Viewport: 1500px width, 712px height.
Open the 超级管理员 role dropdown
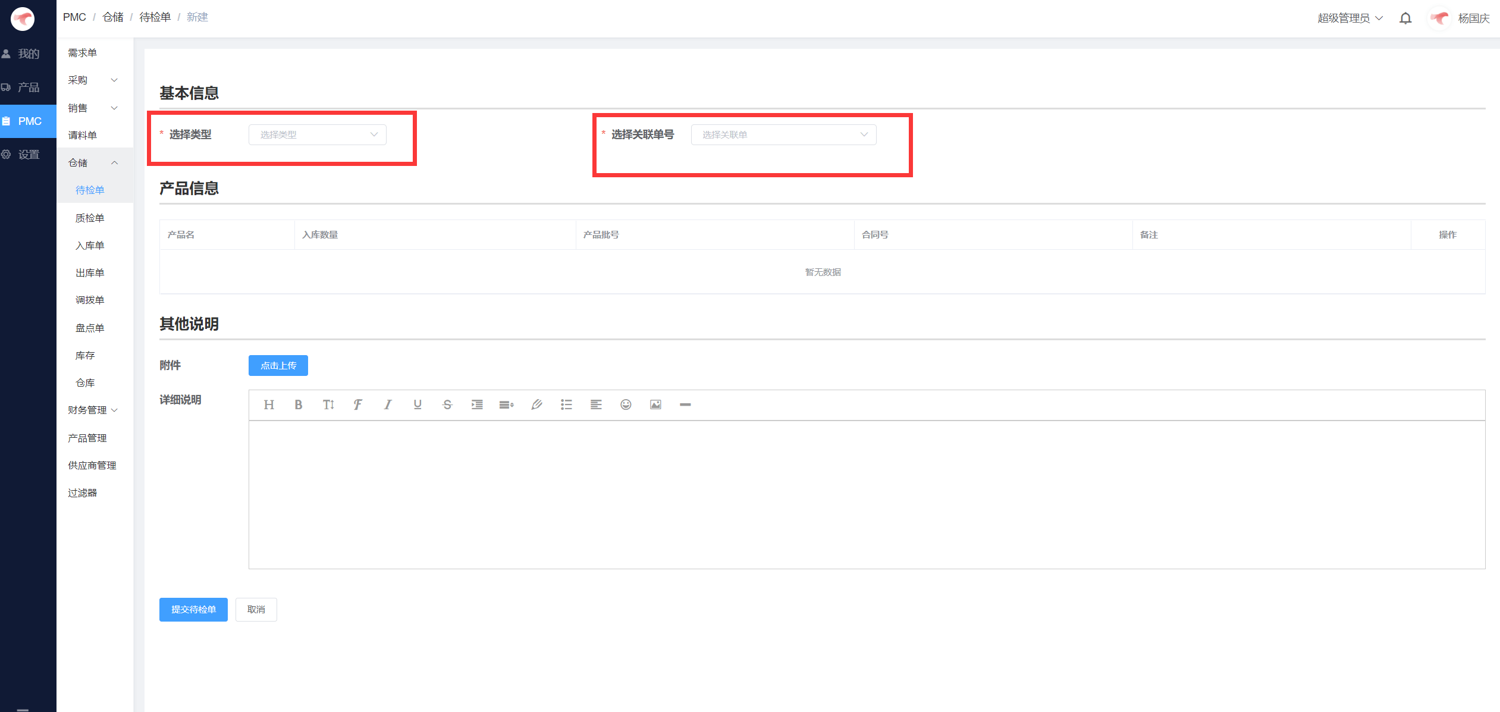(1350, 18)
